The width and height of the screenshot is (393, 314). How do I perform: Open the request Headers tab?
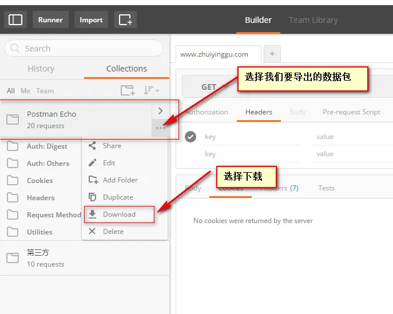pos(259,112)
